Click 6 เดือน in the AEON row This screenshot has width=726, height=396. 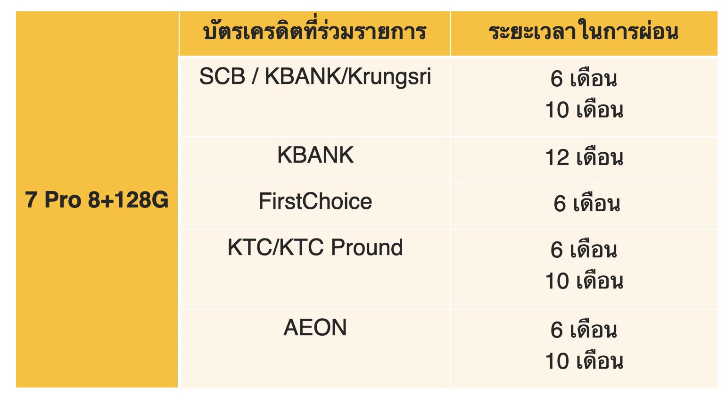584,330
